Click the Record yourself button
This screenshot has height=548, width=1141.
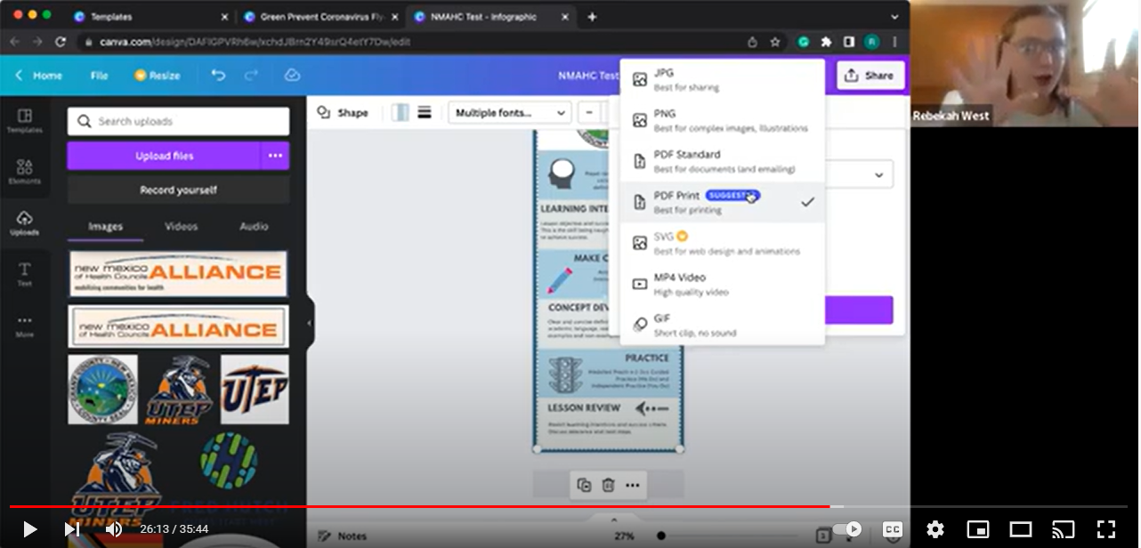pyautogui.click(x=178, y=190)
